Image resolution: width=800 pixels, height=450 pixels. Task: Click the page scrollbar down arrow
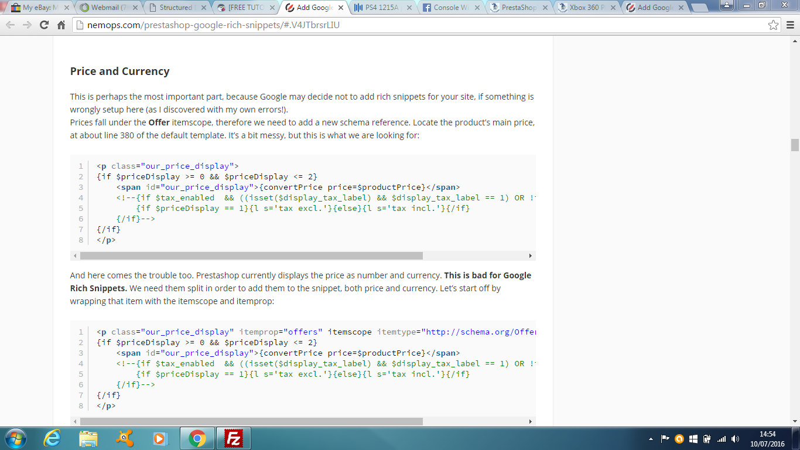pyautogui.click(x=795, y=421)
